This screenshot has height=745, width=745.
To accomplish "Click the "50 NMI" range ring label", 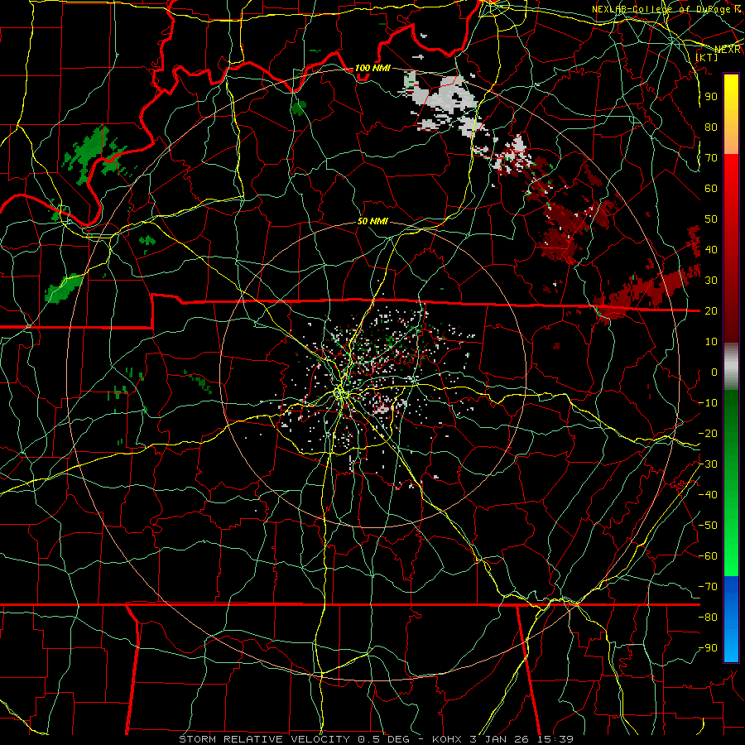I will 372,221.
